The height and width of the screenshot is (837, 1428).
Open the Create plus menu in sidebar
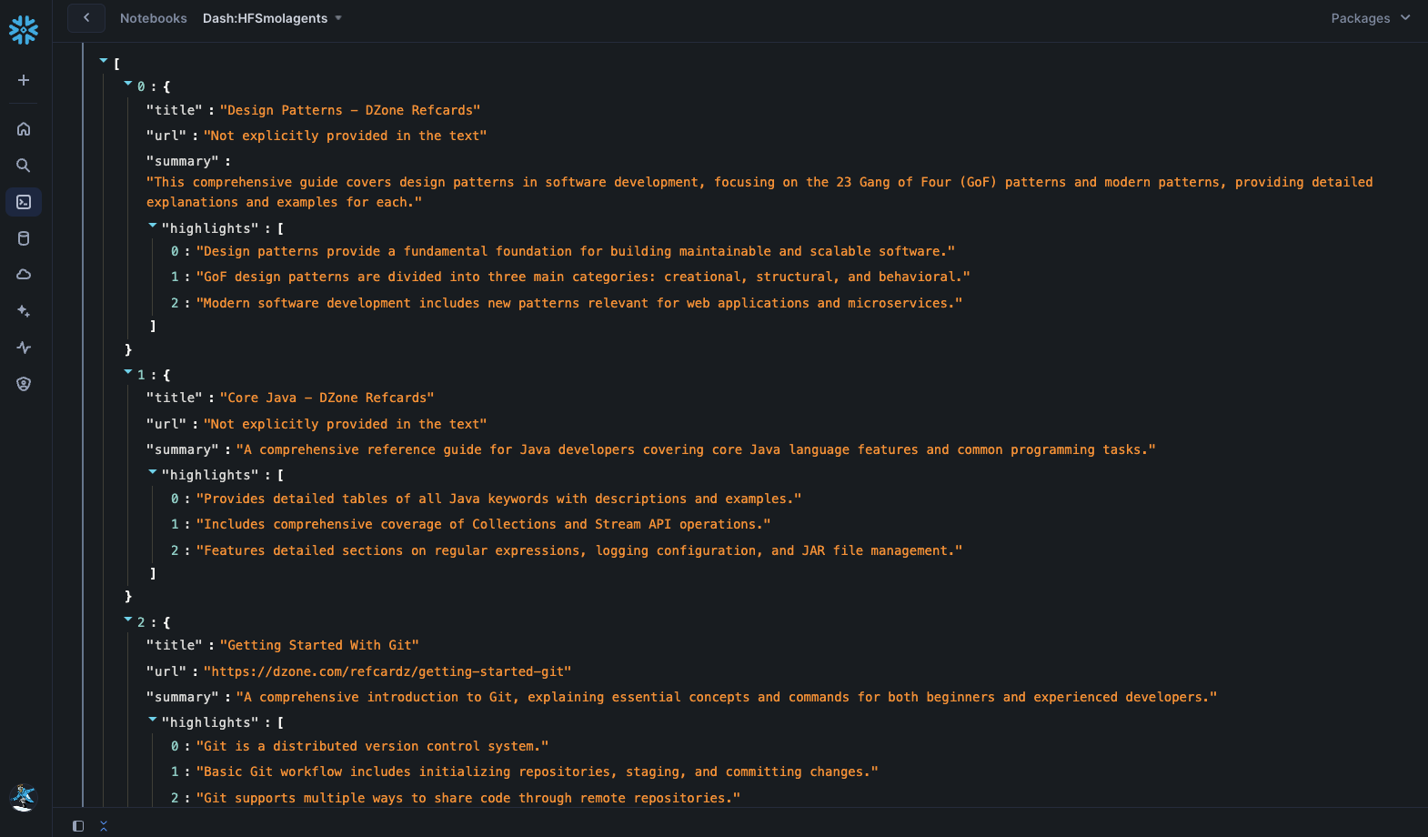(24, 80)
